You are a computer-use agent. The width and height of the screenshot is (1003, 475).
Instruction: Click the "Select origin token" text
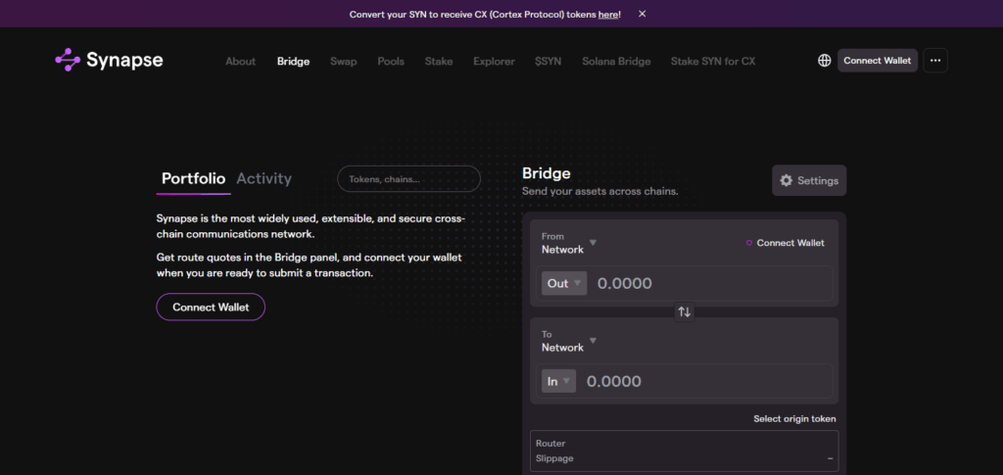pyautogui.click(x=794, y=419)
